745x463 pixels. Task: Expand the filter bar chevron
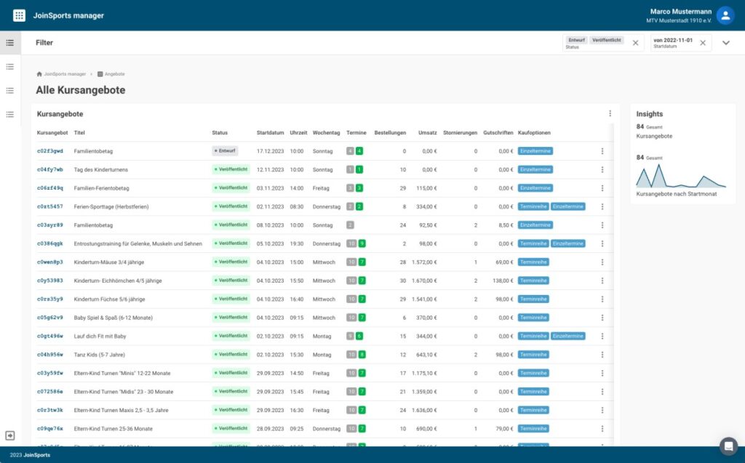[725, 43]
